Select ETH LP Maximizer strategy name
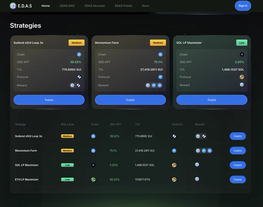This screenshot has width=263, height=207. (27, 179)
